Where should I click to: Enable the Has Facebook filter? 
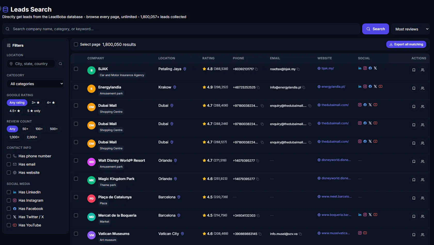(9, 209)
